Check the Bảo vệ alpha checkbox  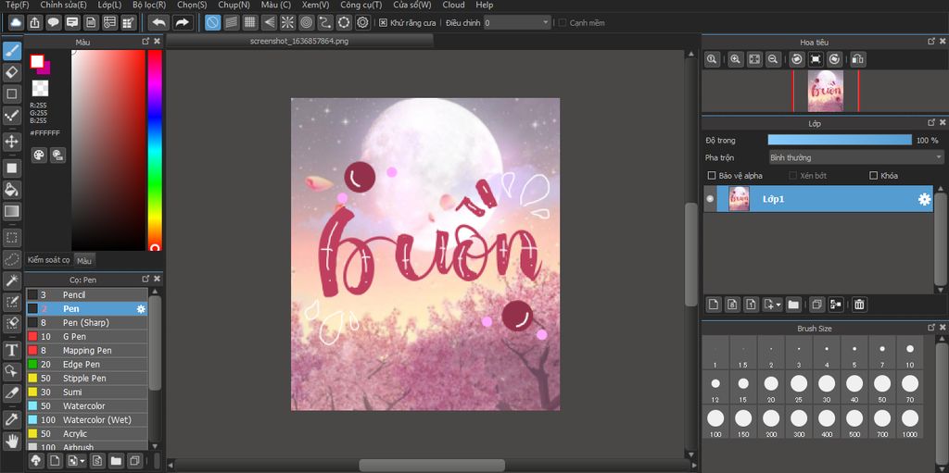pyautogui.click(x=712, y=176)
